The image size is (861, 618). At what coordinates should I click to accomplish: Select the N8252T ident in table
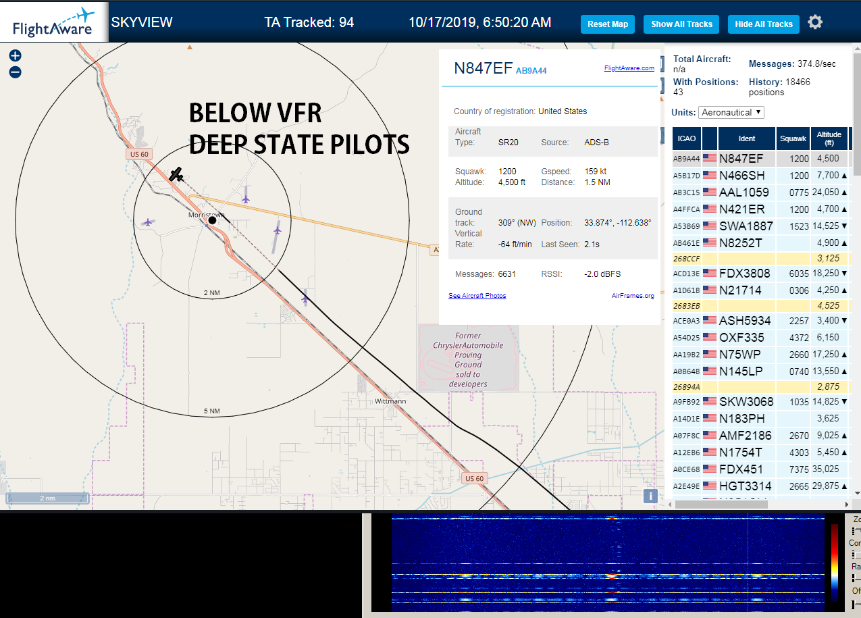[741, 242]
